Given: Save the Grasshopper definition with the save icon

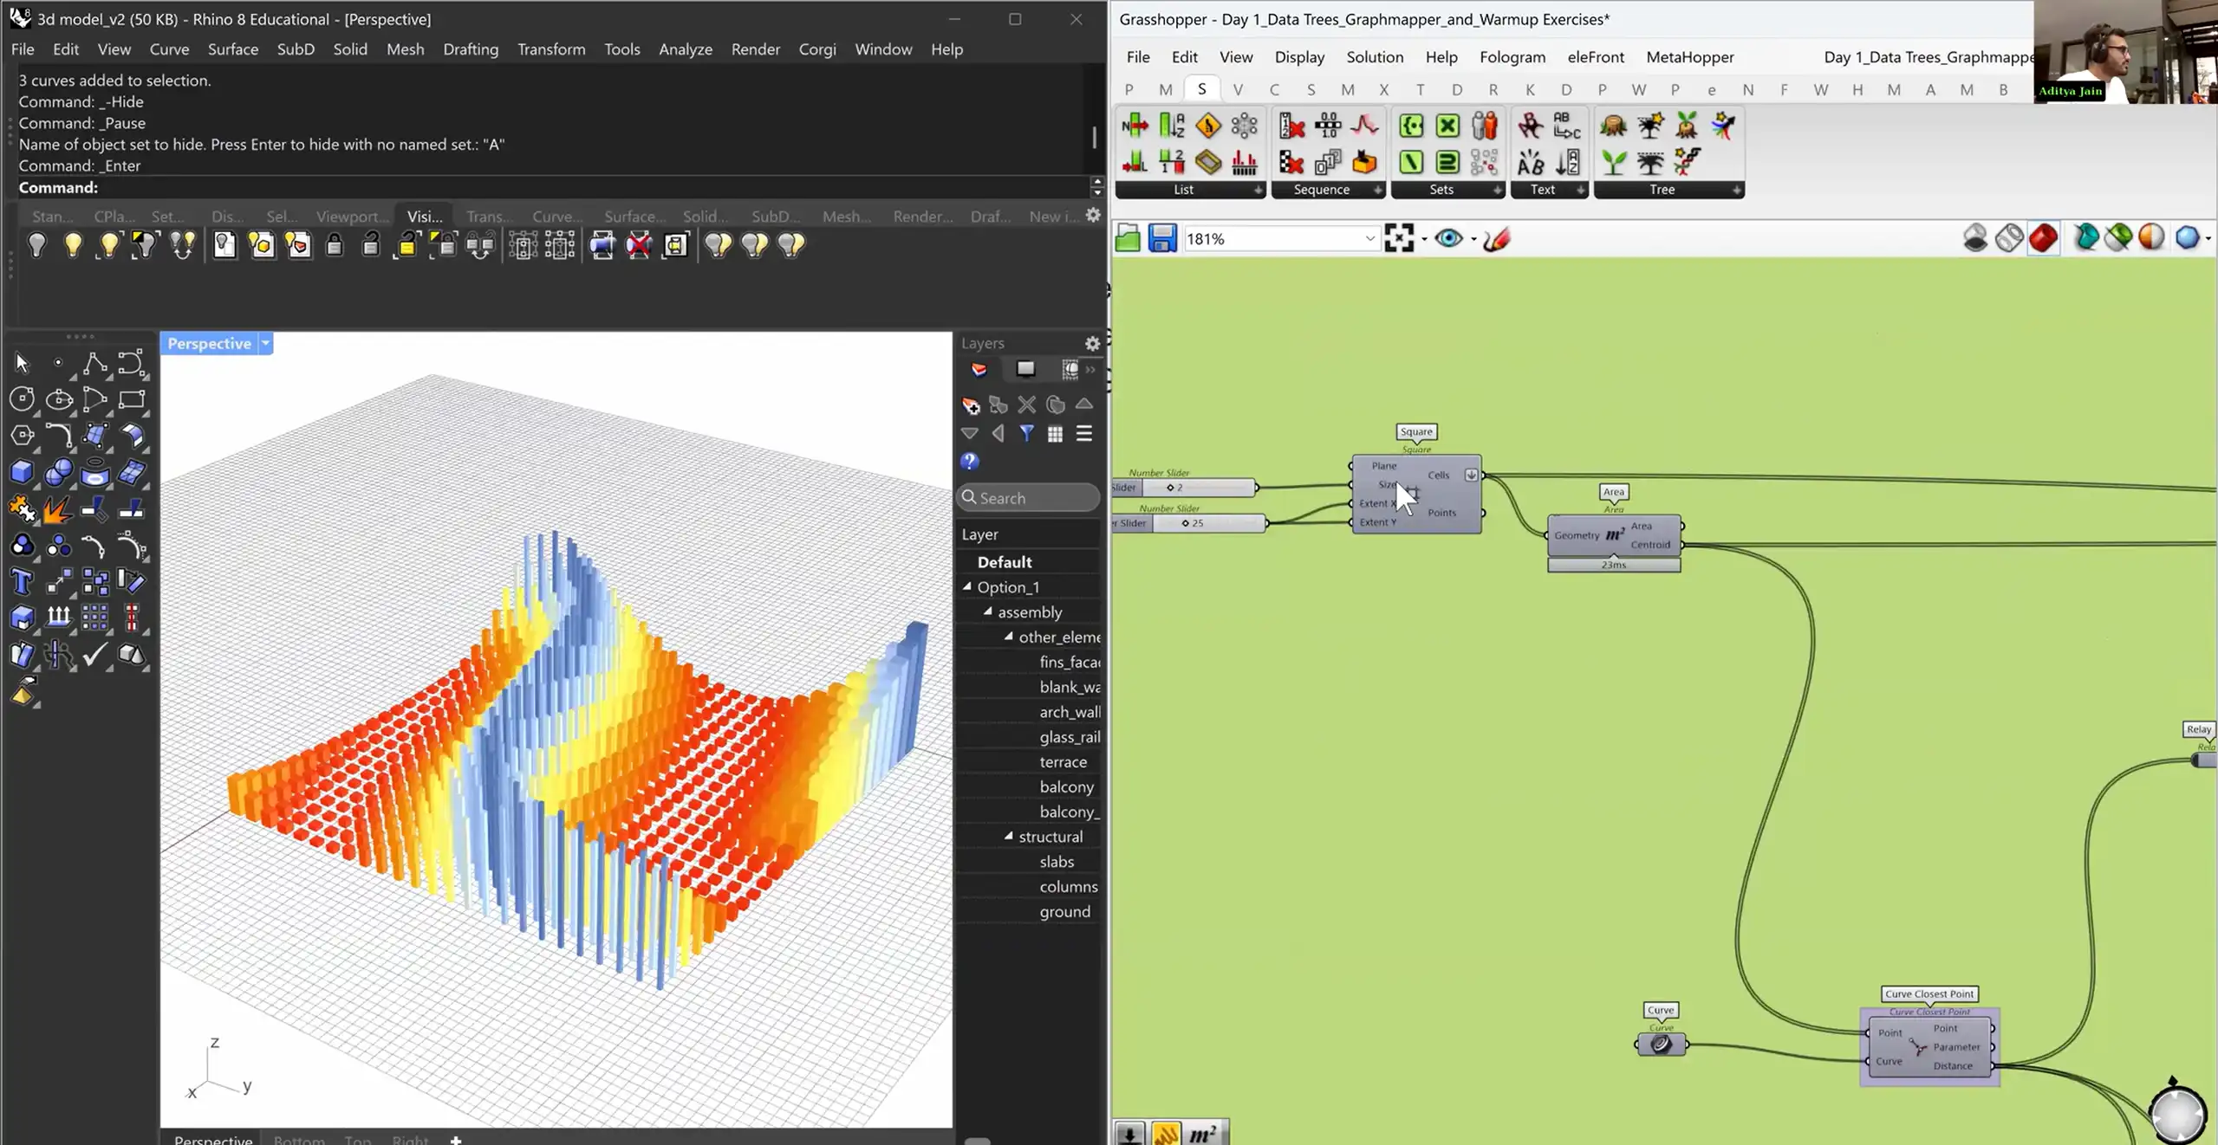Looking at the screenshot, I should 1161,238.
